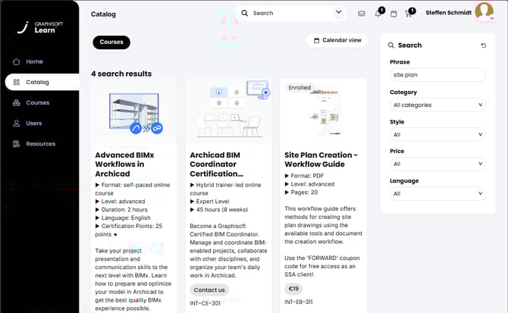This screenshot has width=508, height=313.
Task: Open Resources in the sidebar
Action: (39, 144)
